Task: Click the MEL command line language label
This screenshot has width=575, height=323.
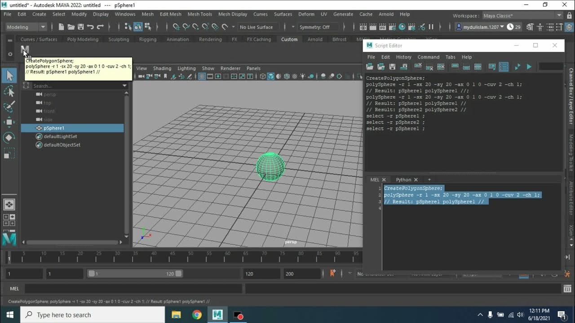Action: pos(14,288)
